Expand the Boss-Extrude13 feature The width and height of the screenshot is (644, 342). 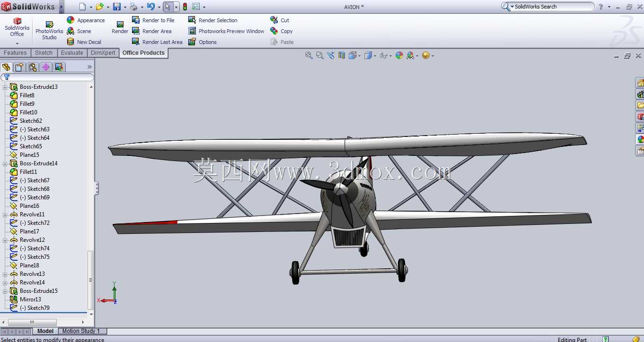click(5, 87)
